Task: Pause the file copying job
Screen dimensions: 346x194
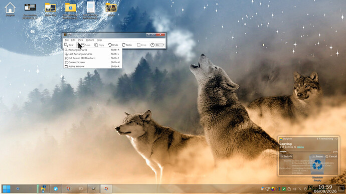Action: click(x=317, y=156)
